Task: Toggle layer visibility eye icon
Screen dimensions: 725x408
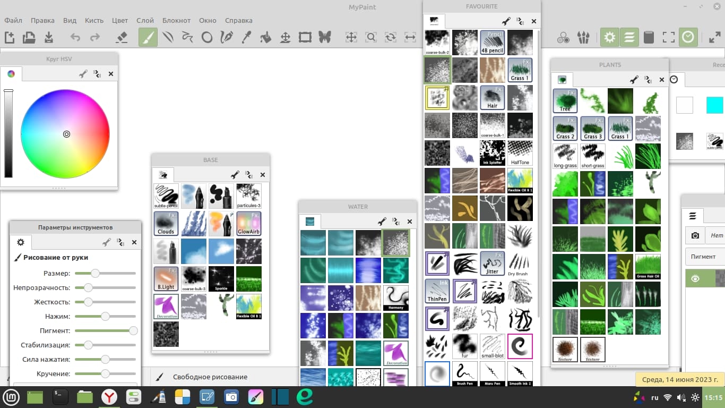Action: coord(695,278)
